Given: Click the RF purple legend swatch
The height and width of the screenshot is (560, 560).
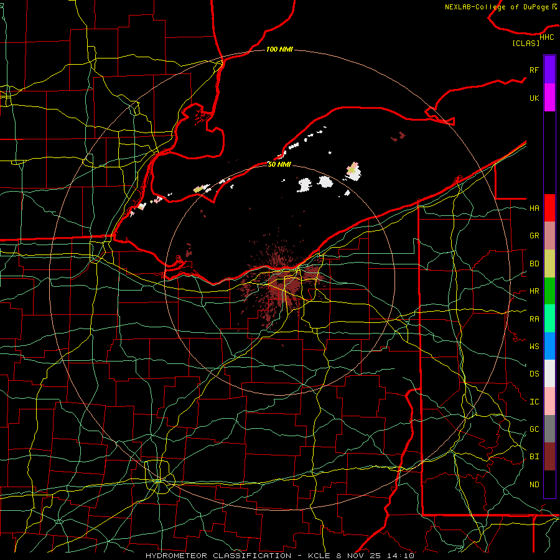Looking at the screenshot, I should pos(549,70).
